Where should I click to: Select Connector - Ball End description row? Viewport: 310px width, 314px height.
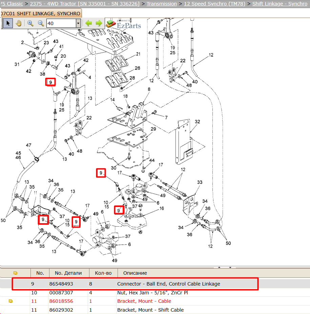coord(169,284)
